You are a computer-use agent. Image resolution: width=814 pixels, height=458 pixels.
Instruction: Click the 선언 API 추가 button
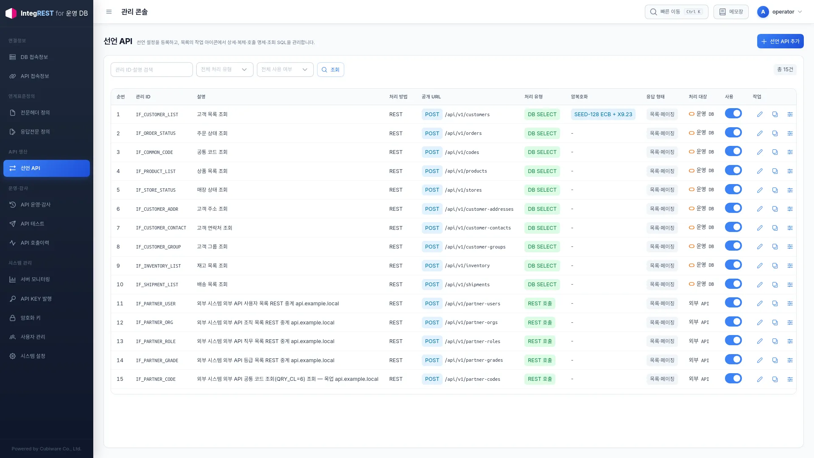780,41
